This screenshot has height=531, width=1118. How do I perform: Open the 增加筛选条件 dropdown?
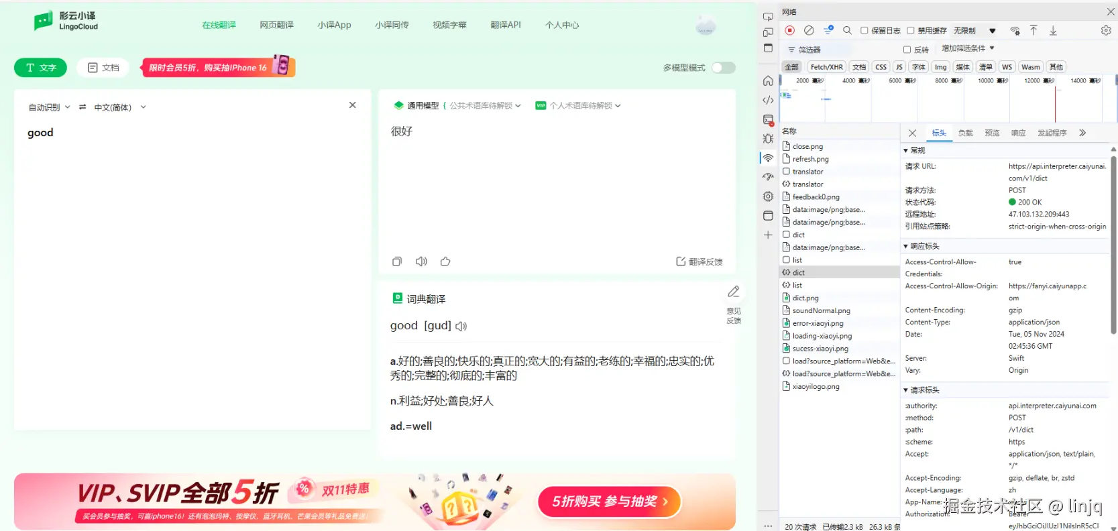[x=968, y=48]
